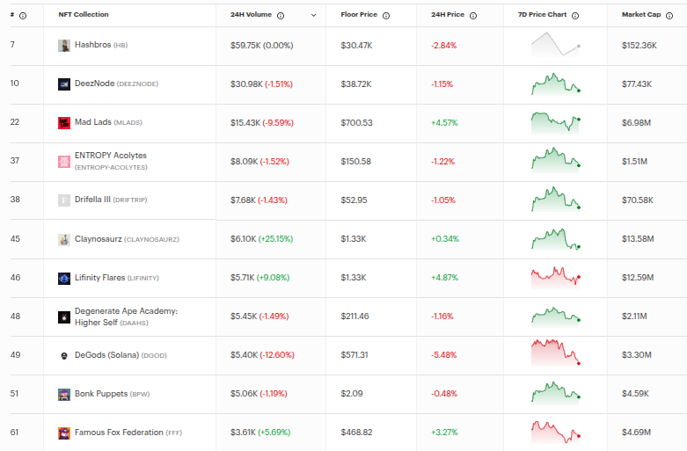Click the Lifinity Flares blue collection icon
687x451 pixels.
tap(64, 278)
